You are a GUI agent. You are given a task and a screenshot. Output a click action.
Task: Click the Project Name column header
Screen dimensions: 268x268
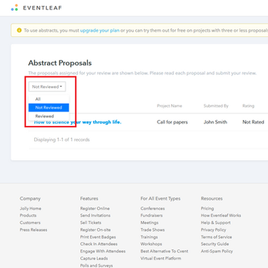point(170,106)
